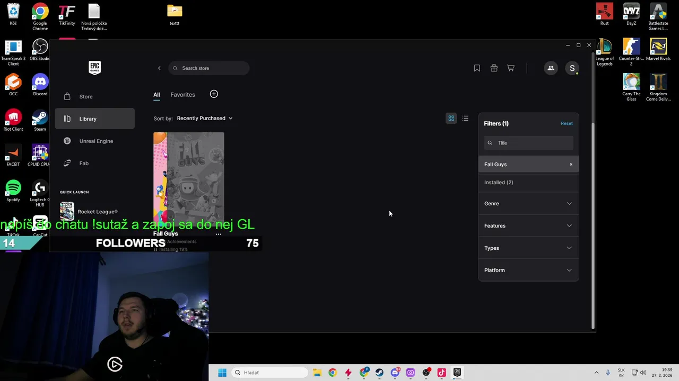Click the Epic Games logo
This screenshot has width=679, height=381.
[94, 68]
